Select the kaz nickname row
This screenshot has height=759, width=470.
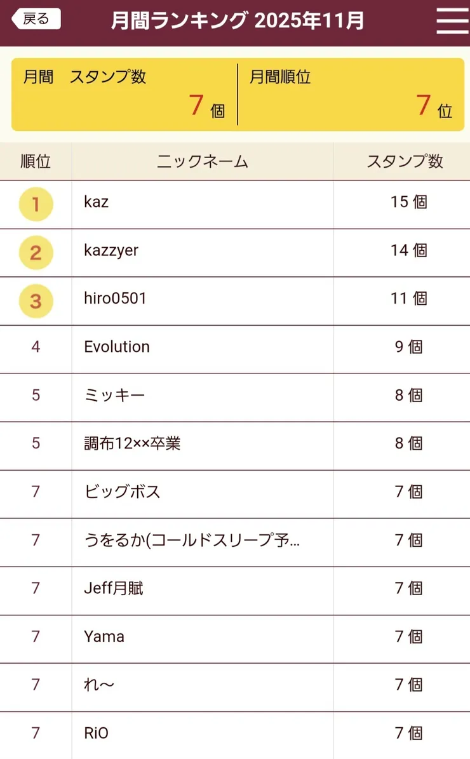tap(97, 203)
